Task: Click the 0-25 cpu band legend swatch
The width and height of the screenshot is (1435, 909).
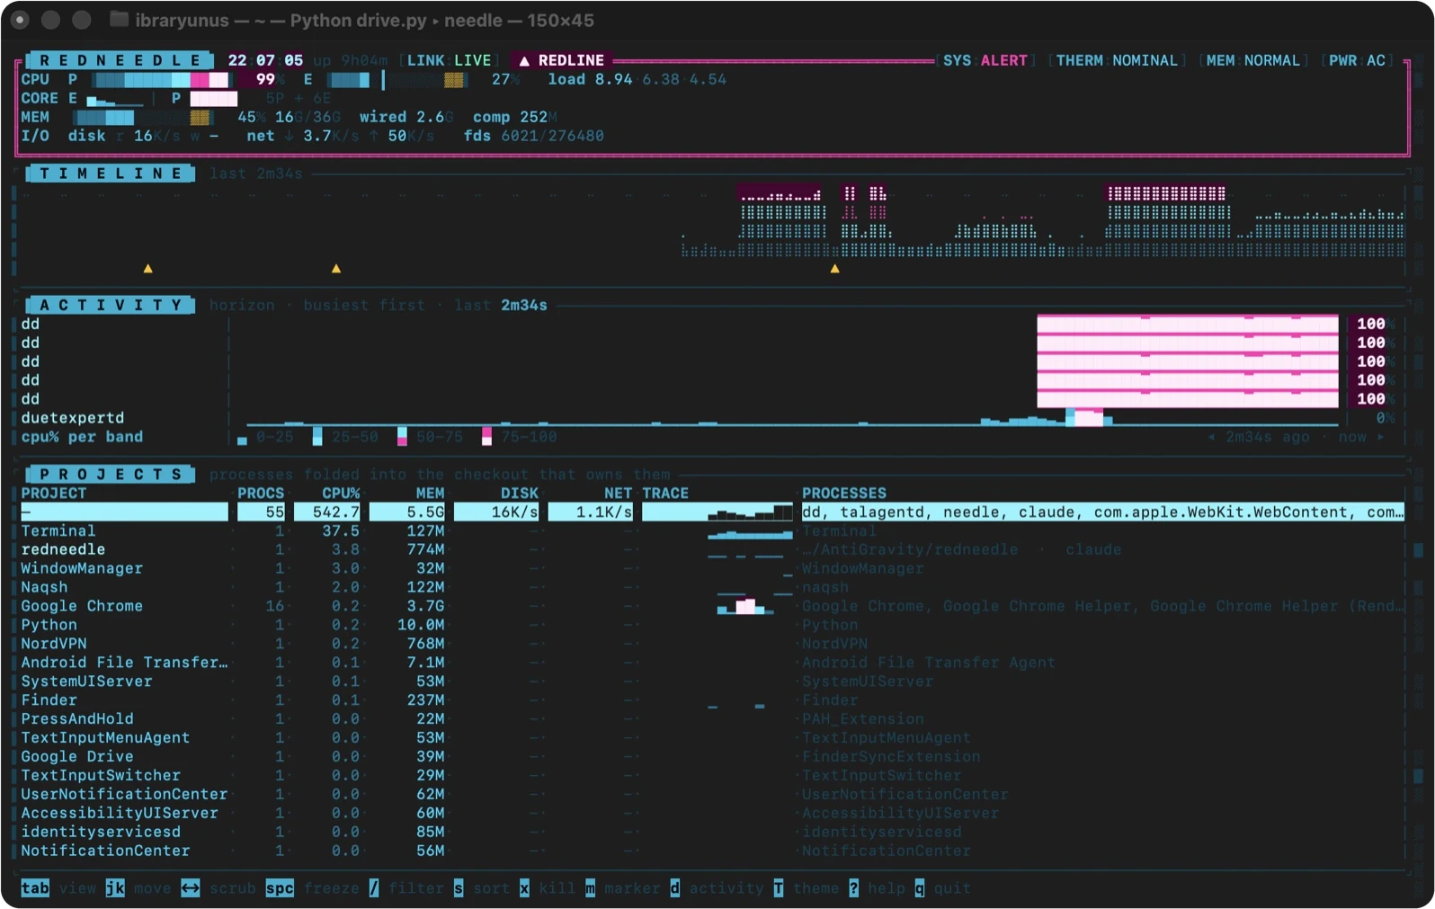Action: point(242,441)
